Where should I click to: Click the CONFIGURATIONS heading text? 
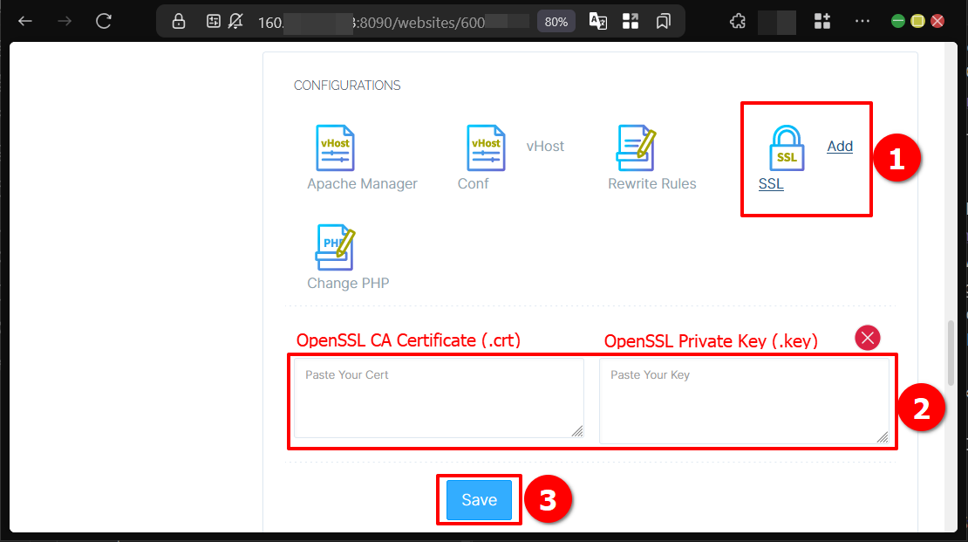point(347,86)
